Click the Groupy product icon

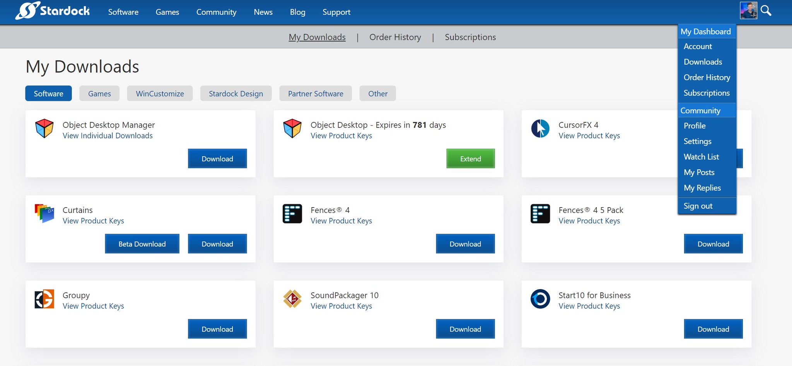pyautogui.click(x=45, y=299)
